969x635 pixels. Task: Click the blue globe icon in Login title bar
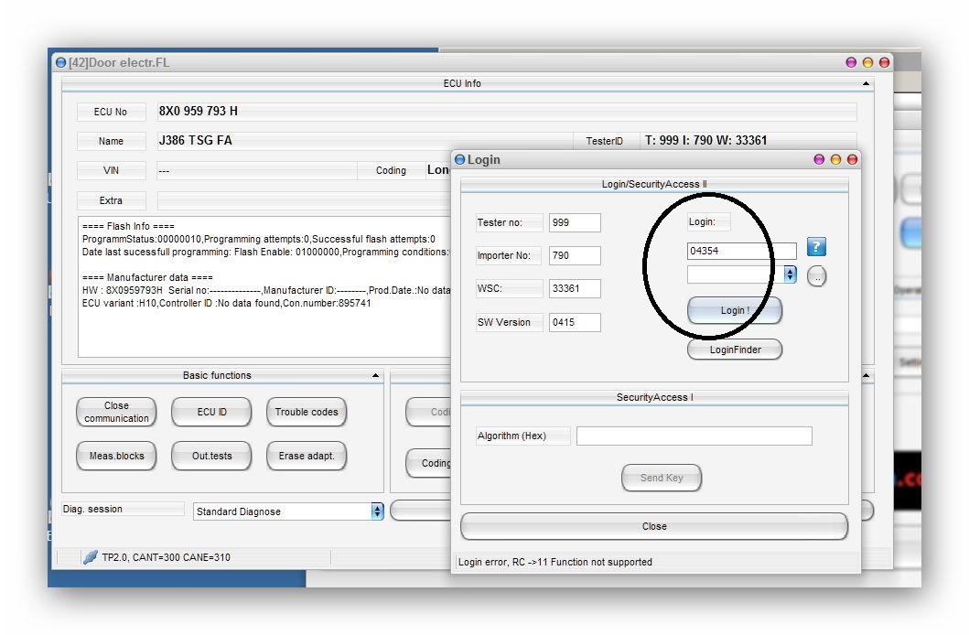pyautogui.click(x=459, y=159)
